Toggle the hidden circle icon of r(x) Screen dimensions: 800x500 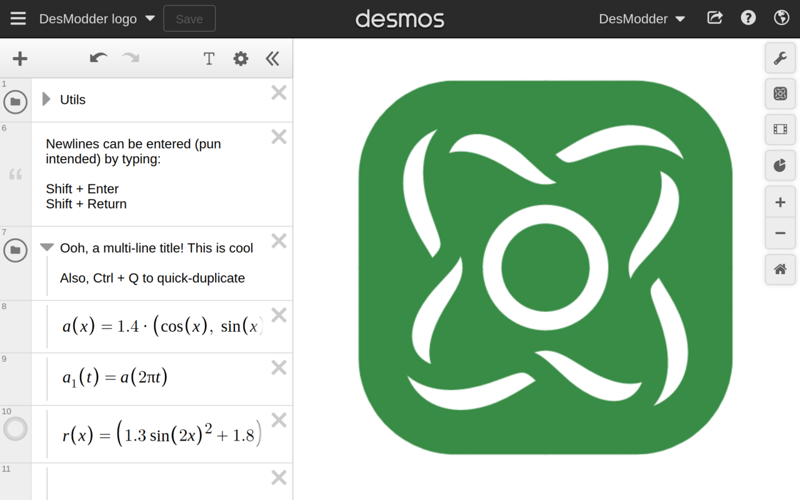(16, 429)
